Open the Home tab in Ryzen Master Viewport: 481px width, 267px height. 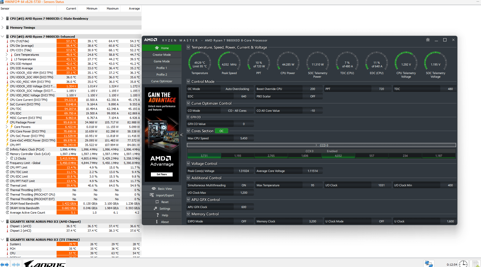click(162, 48)
